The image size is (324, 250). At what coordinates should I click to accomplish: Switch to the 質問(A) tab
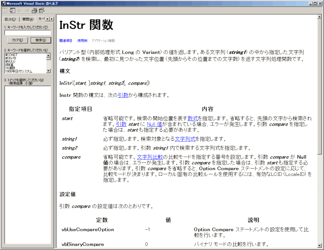tap(28, 19)
